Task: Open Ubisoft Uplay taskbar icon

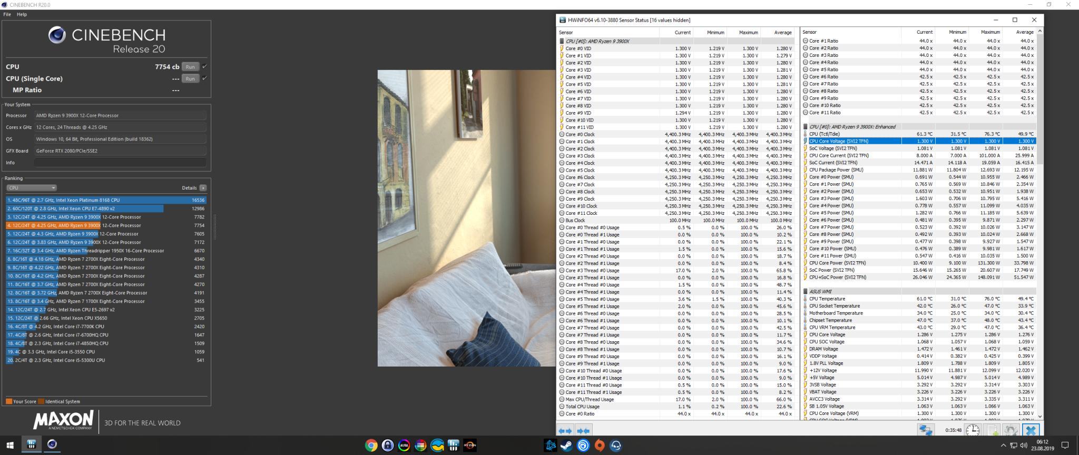Action: coord(583,446)
